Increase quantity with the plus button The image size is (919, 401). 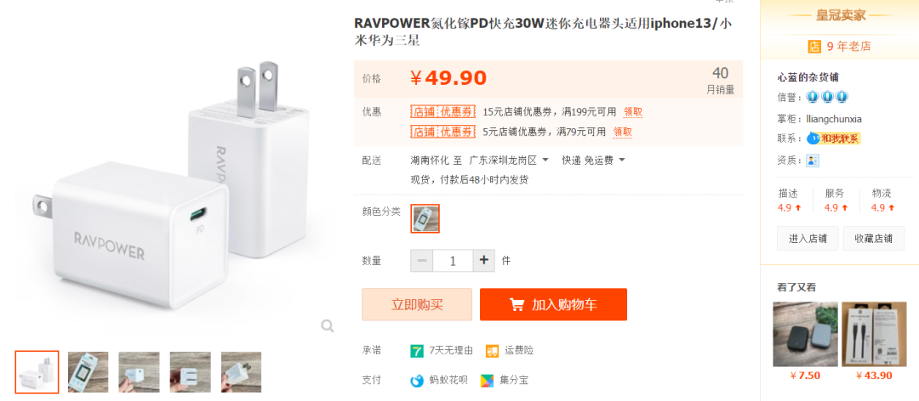[x=483, y=261]
